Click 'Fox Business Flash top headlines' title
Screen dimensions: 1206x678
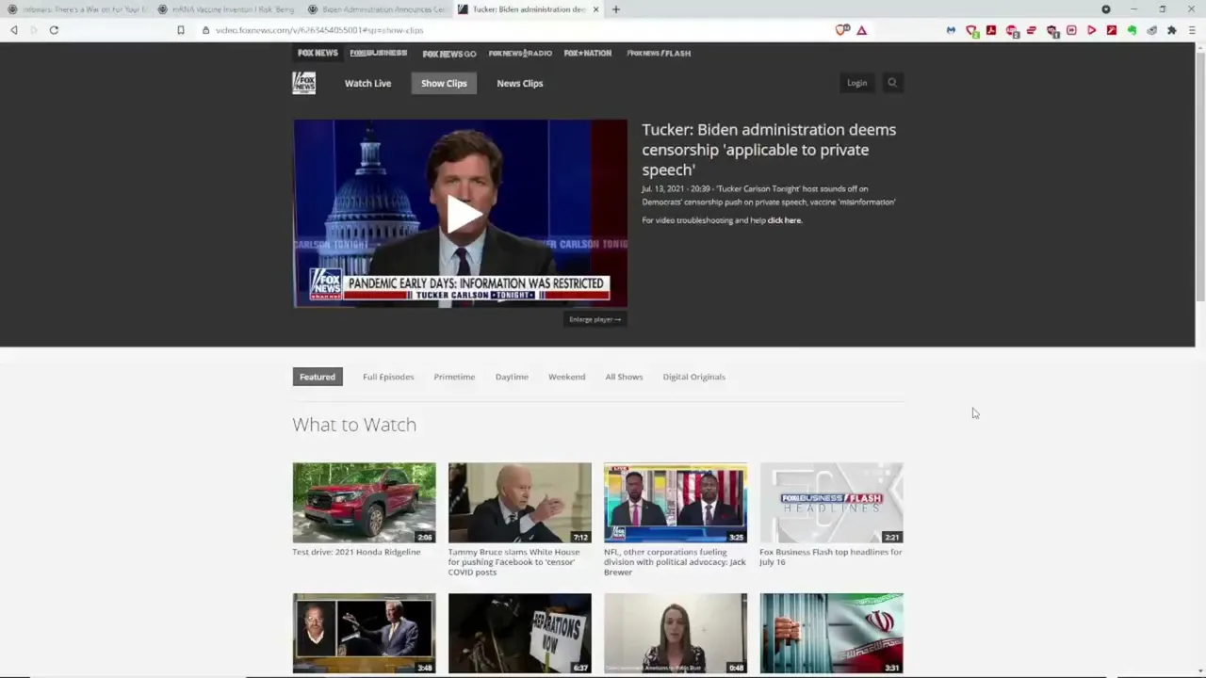(x=831, y=557)
